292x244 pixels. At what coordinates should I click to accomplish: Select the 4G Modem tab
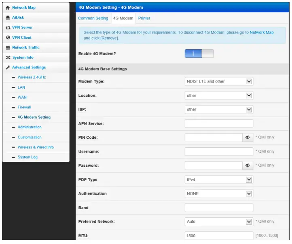point(123,18)
